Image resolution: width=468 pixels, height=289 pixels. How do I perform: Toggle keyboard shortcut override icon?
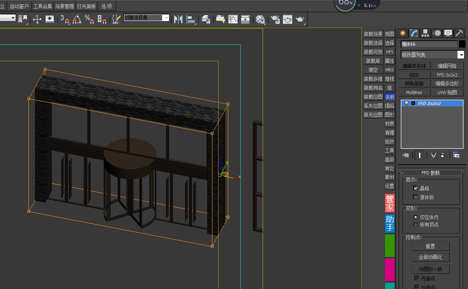click(x=50, y=19)
